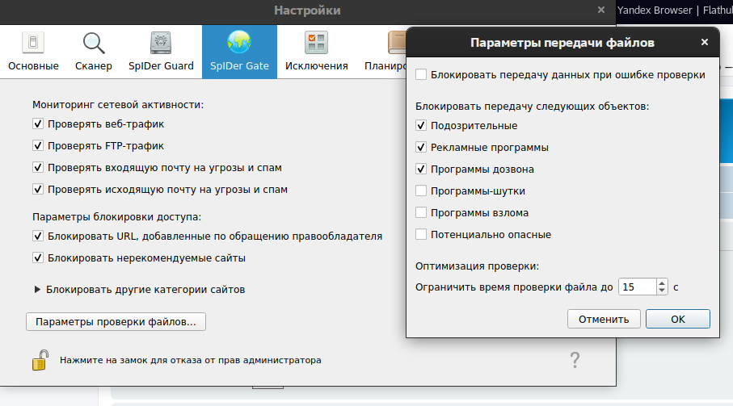This screenshot has height=406, width=733.
Task: Open the Планировщик tab with book icon
Action: (385, 52)
